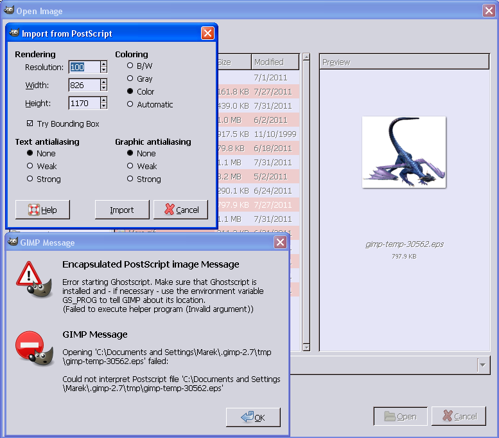Viewport: 499px width, 438px height.
Task: Increase Width with the up spinner arrow
Action: (104, 82)
